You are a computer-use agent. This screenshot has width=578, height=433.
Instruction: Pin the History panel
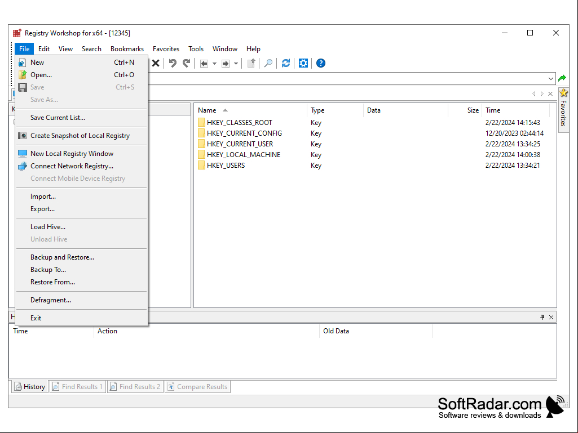542,317
